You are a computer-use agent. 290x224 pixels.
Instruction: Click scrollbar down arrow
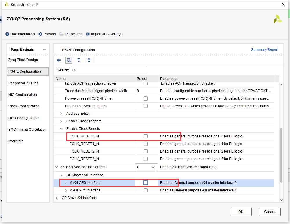click(282, 200)
